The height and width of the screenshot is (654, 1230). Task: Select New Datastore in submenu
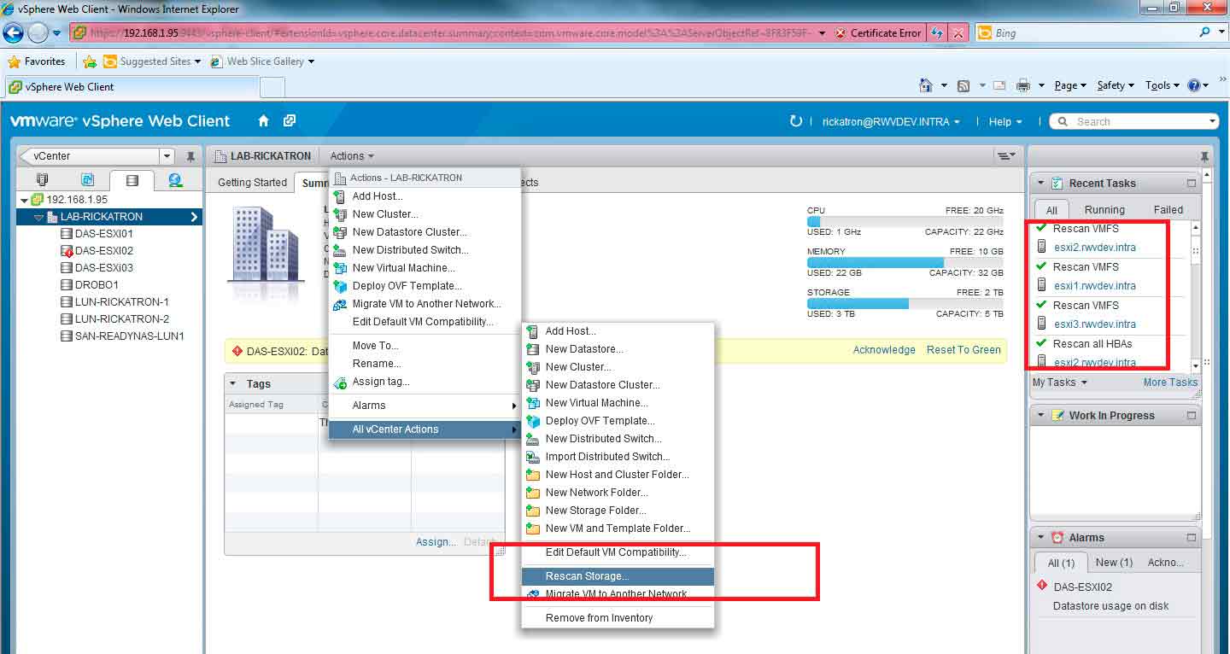tap(617, 349)
